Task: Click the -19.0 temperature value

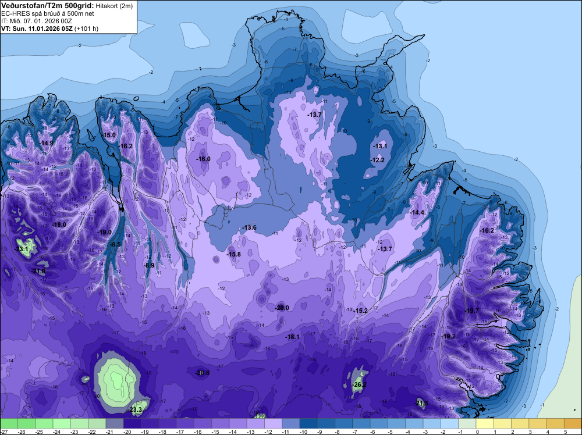Action: [x=104, y=232]
